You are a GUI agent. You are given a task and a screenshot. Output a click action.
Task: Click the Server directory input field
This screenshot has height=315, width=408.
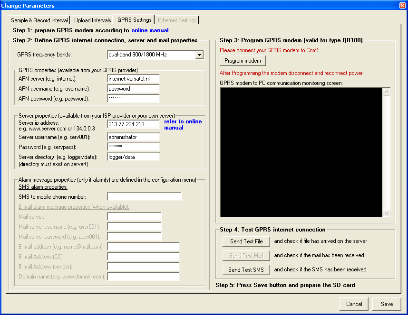pos(134,157)
